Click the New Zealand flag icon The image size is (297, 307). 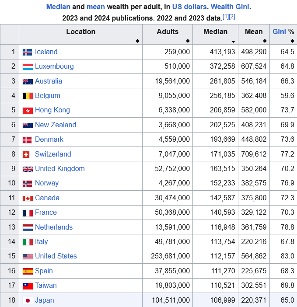(x=28, y=126)
